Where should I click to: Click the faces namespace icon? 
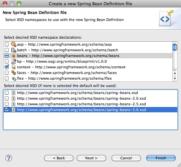(14, 73)
